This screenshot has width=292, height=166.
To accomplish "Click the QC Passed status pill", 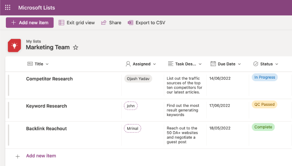I will [x=264, y=105].
